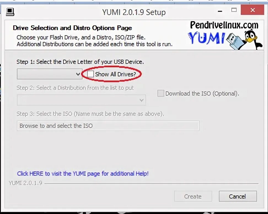Maximize the YUMI Setup window
Image resolution: width=268 pixels, height=214 pixels.
coord(234,10)
